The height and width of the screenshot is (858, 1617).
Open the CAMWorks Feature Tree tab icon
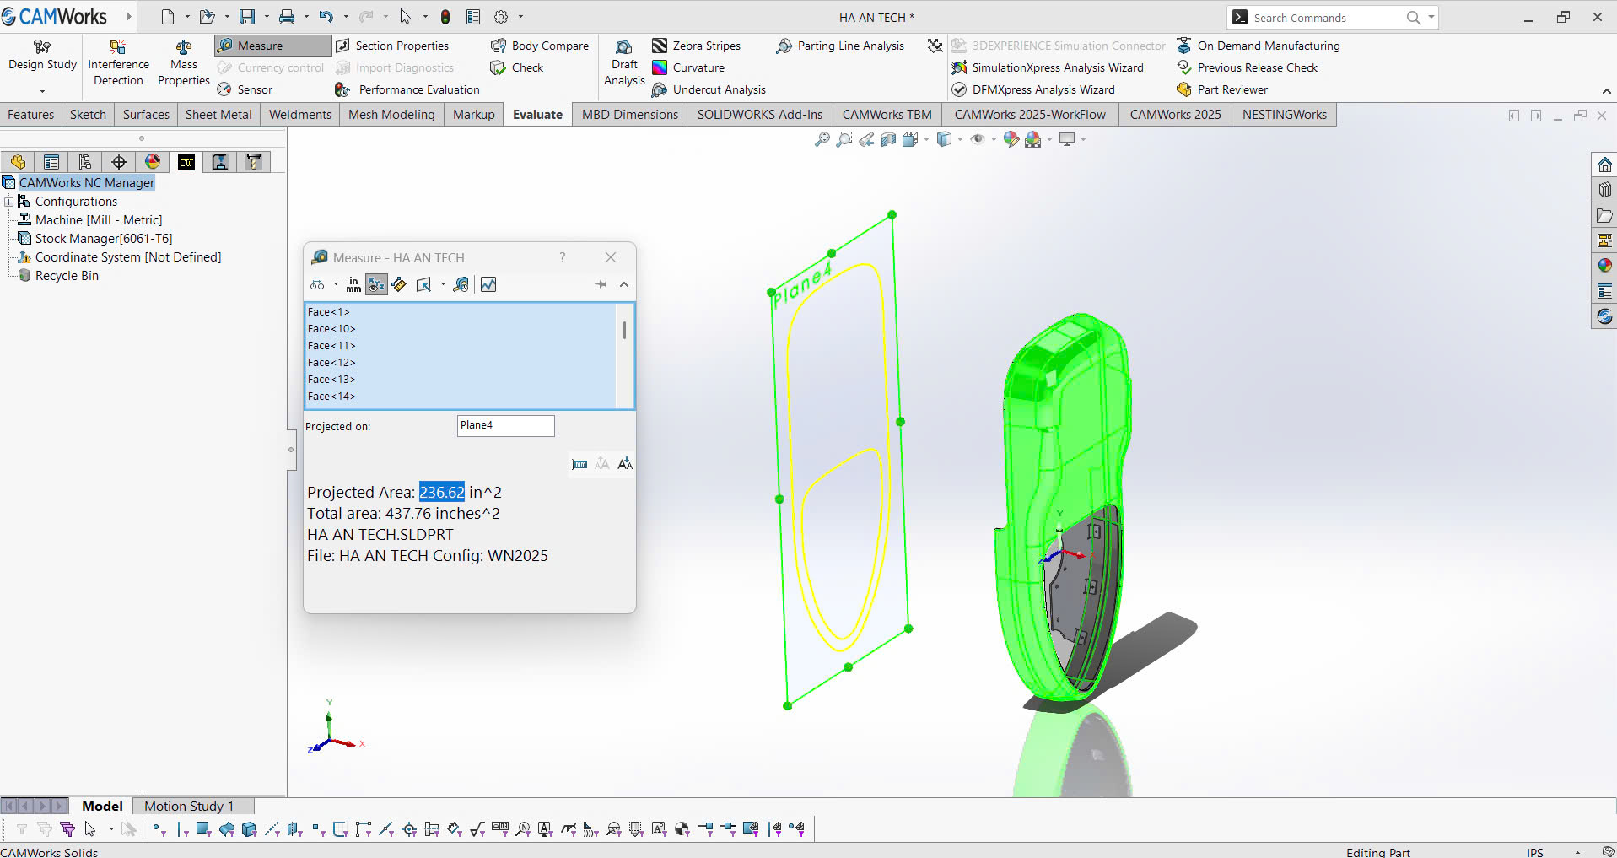(x=186, y=162)
